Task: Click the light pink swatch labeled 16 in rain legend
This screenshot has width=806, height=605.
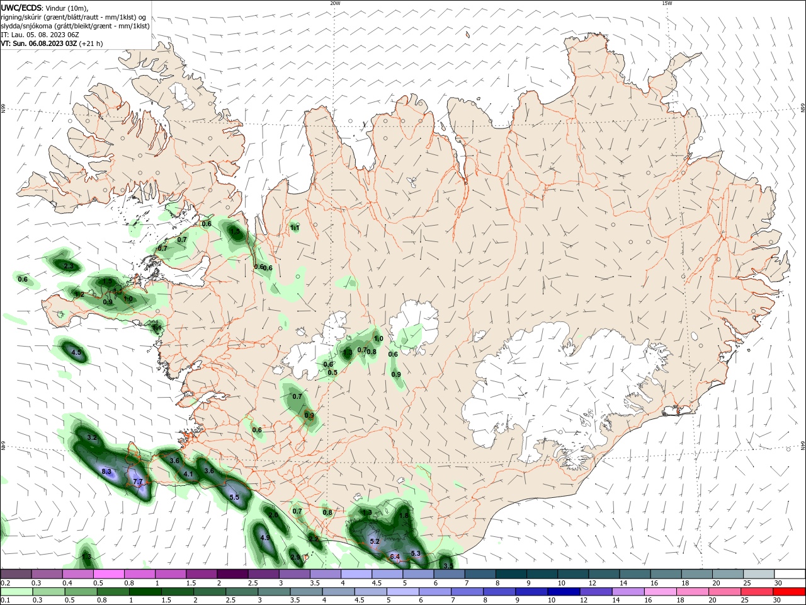Action: [660, 592]
